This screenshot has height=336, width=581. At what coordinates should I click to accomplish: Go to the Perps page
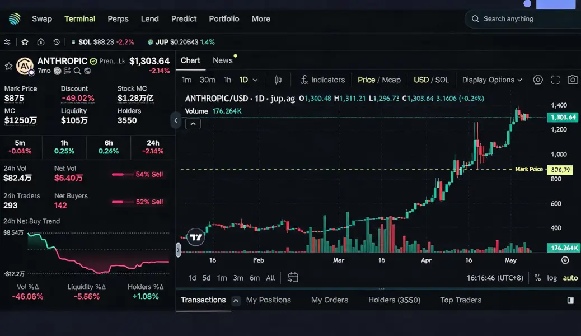pyautogui.click(x=118, y=19)
